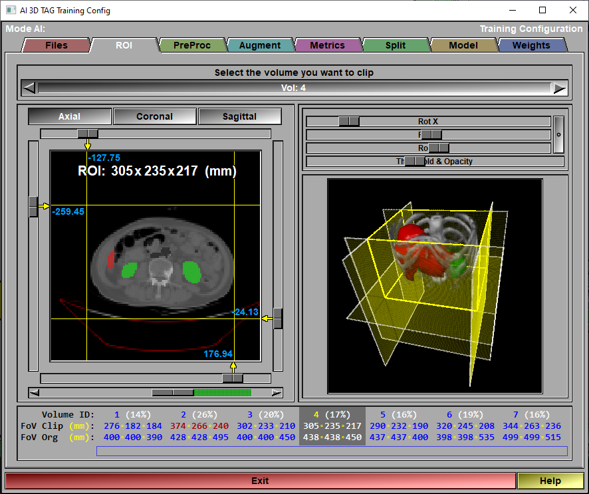
Task: Open the Model tab
Action: pos(463,45)
